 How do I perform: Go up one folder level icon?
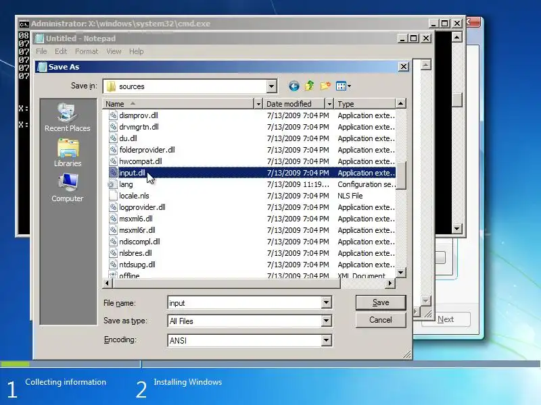coord(310,86)
